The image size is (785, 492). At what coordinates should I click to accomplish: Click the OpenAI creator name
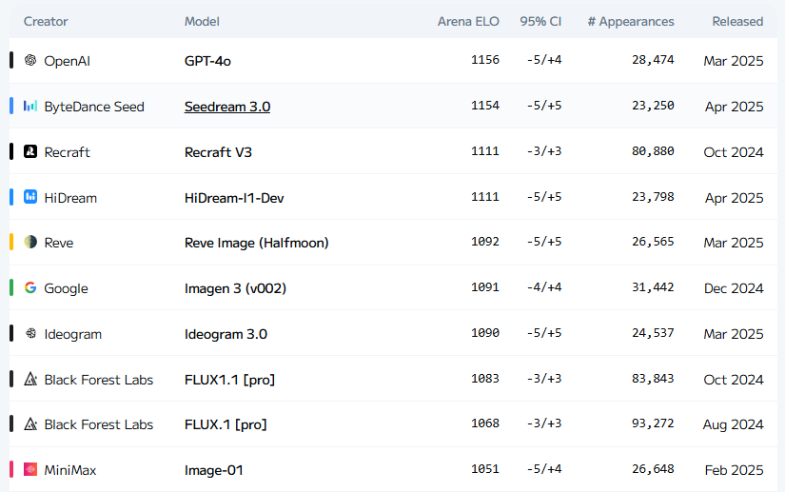tap(68, 61)
